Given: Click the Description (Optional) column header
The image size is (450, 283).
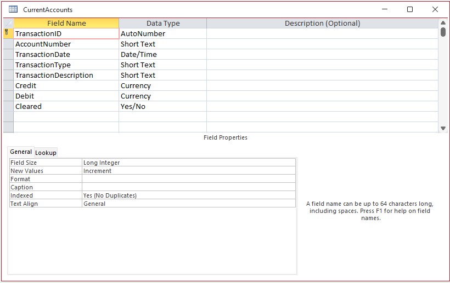Looking at the screenshot, I should coord(322,23).
